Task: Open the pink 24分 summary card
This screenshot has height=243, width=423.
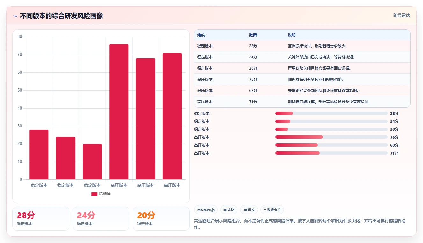Action: [101, 218]
